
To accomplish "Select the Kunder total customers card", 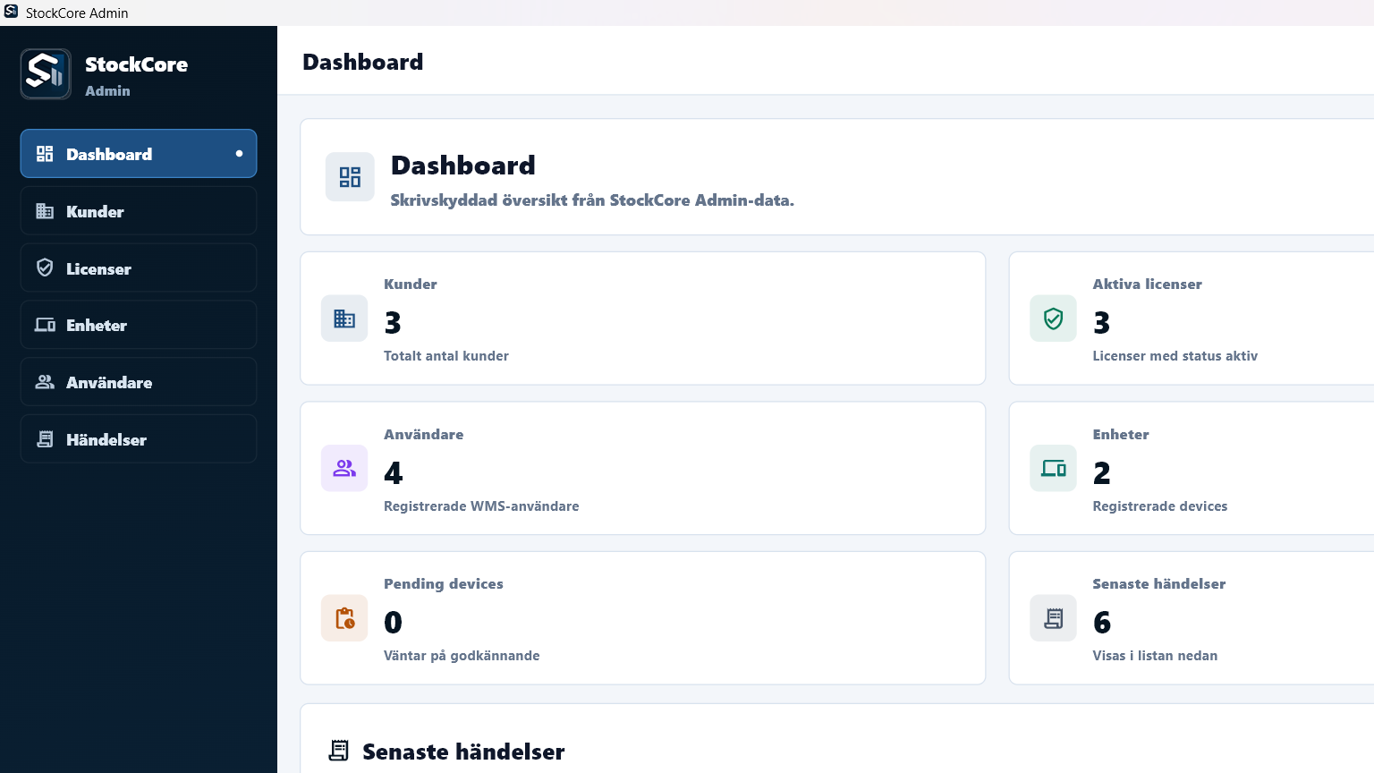I will click(x=643, y=319).
